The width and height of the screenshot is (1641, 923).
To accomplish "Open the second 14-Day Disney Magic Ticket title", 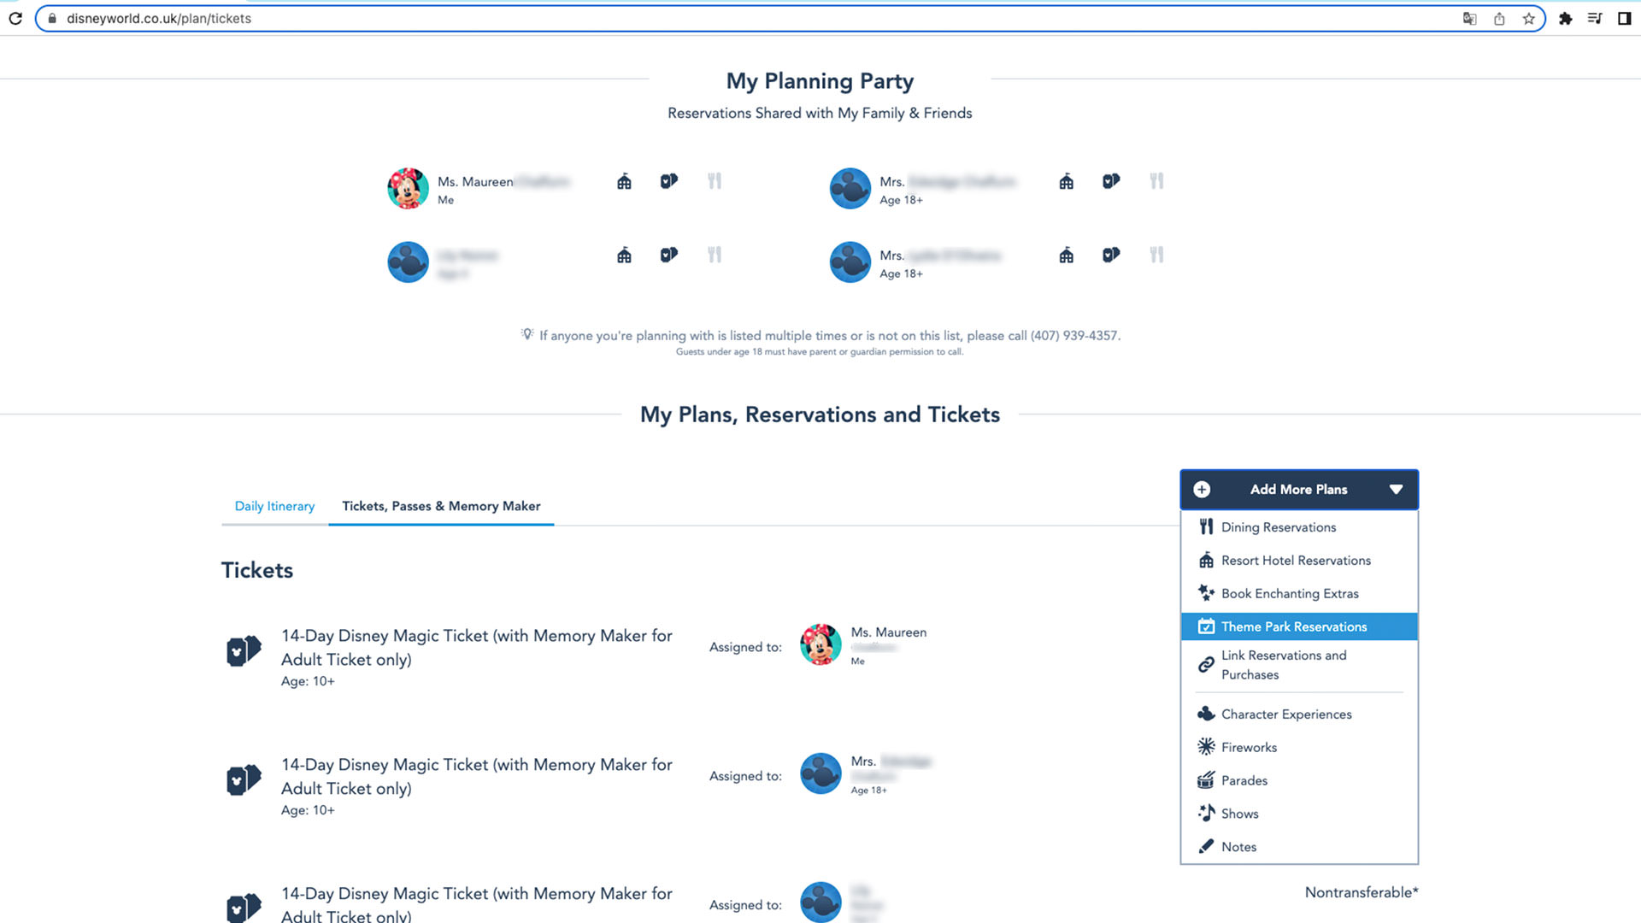I will (477, 777).
